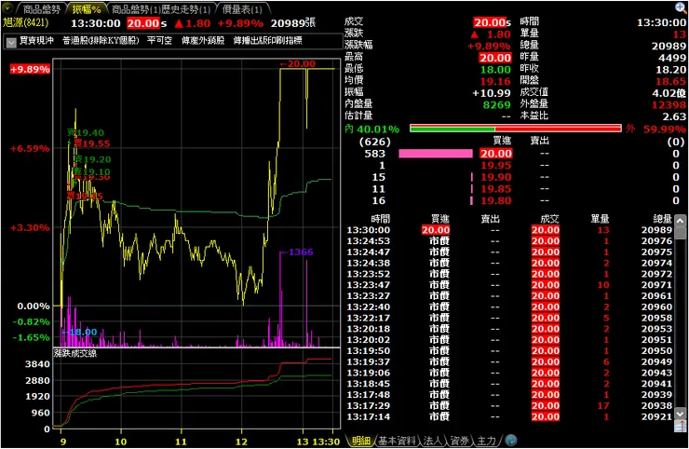
Task: Click the 開盤 18.65 value
Action: [x=671, y=81]
